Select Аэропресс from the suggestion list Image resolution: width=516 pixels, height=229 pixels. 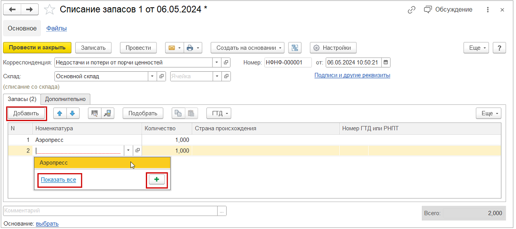click(x=54, y=163)
